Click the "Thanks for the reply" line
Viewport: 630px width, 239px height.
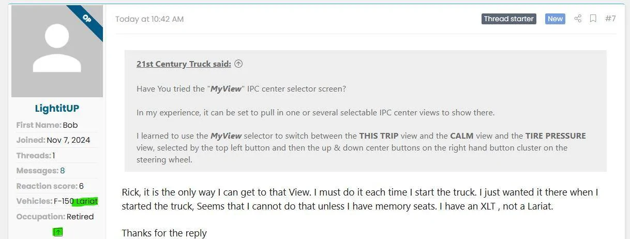click(164, 233)
